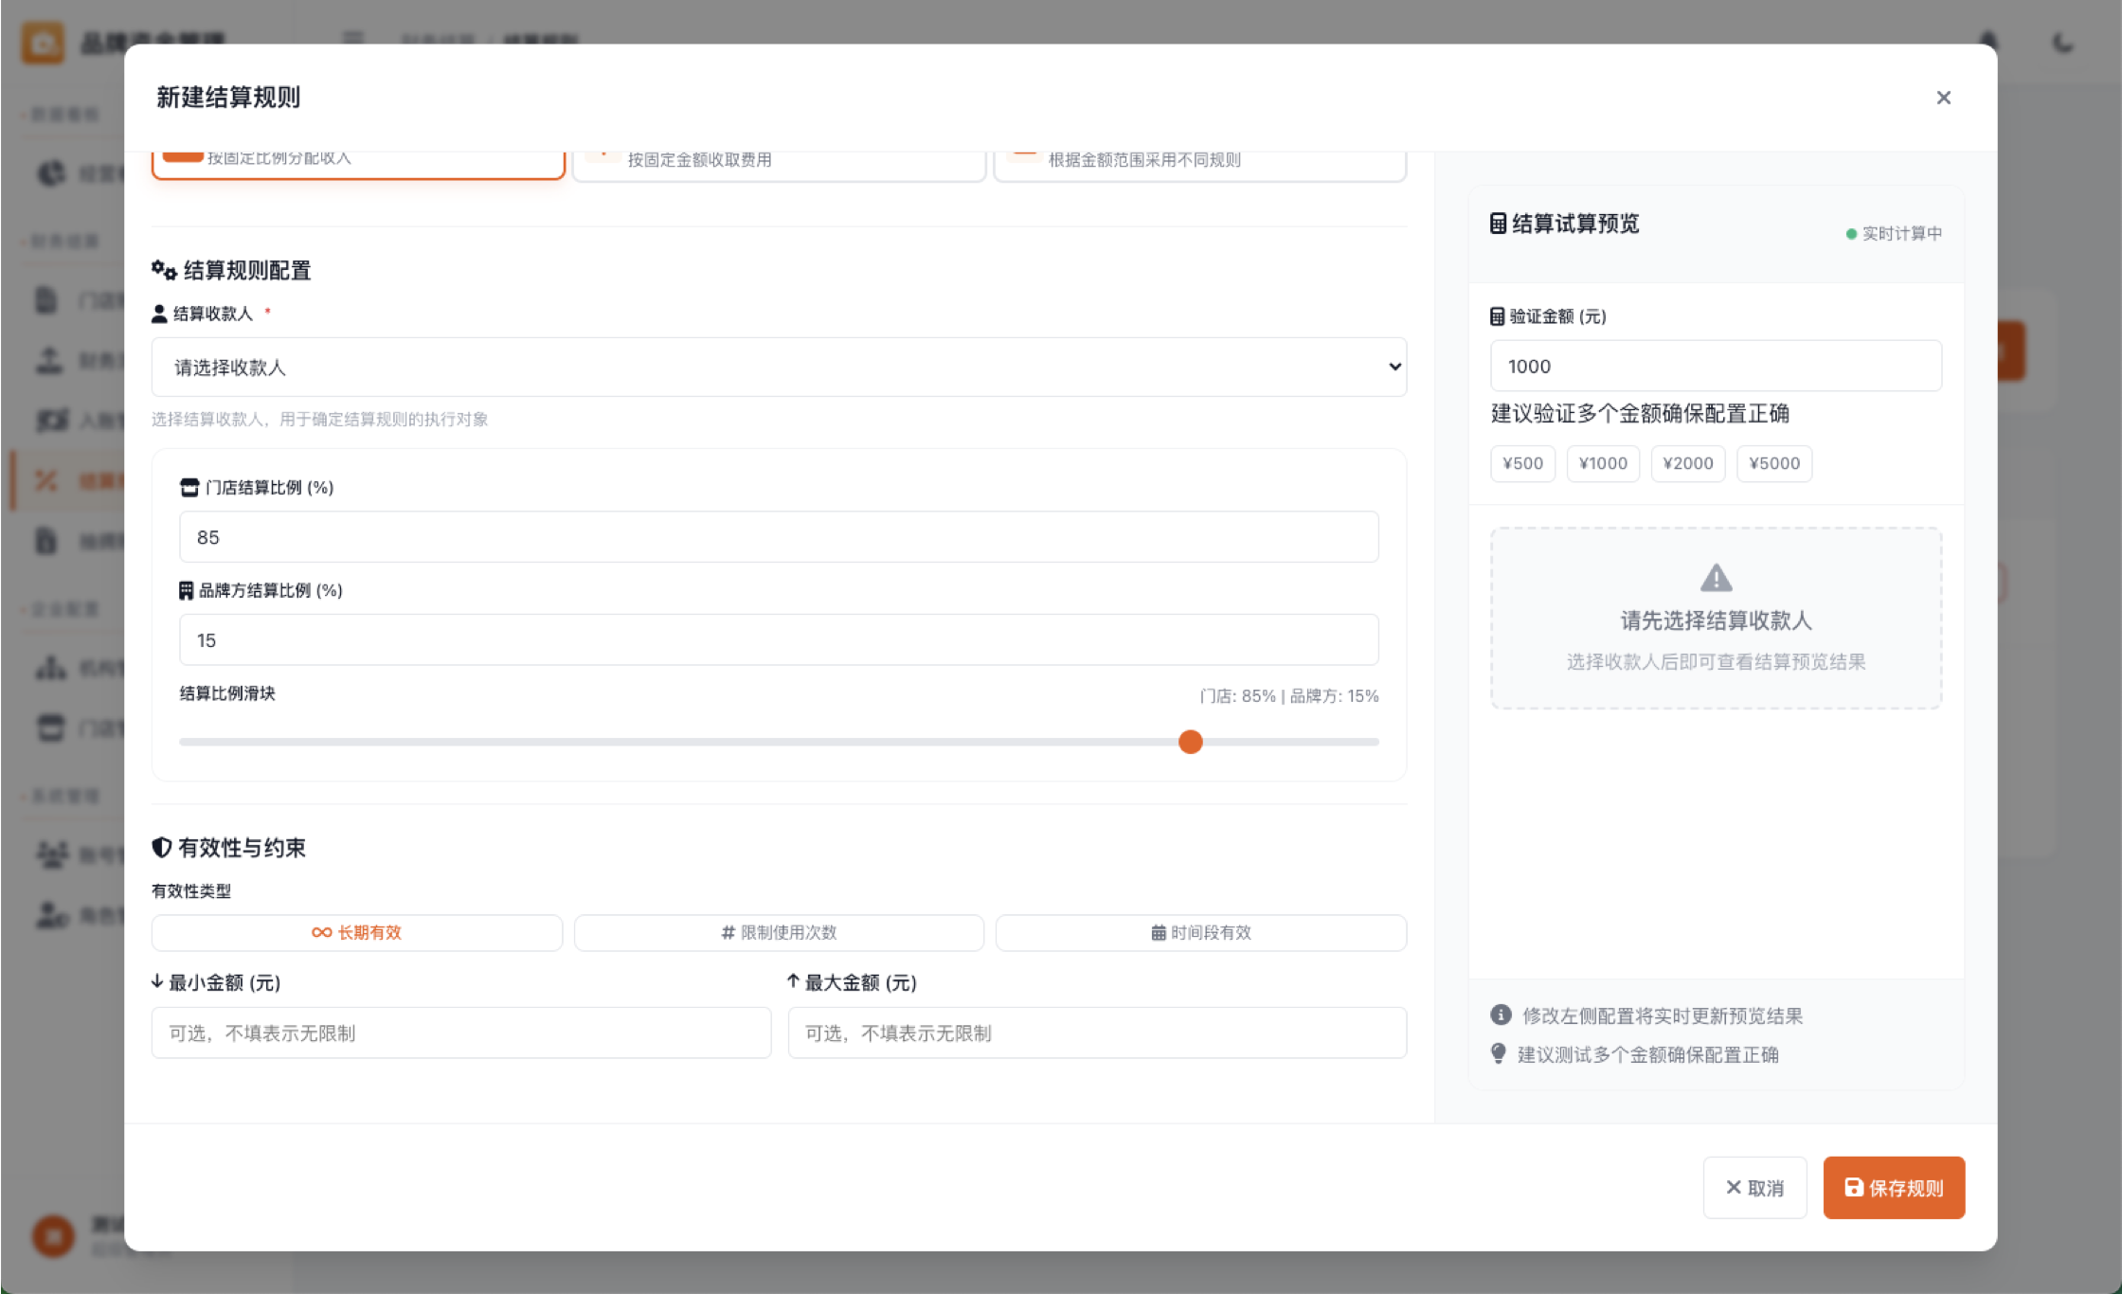The height and width of the screenshot is (1294, 2122).
Task: Click 取消 button
Action: 1754,1188
